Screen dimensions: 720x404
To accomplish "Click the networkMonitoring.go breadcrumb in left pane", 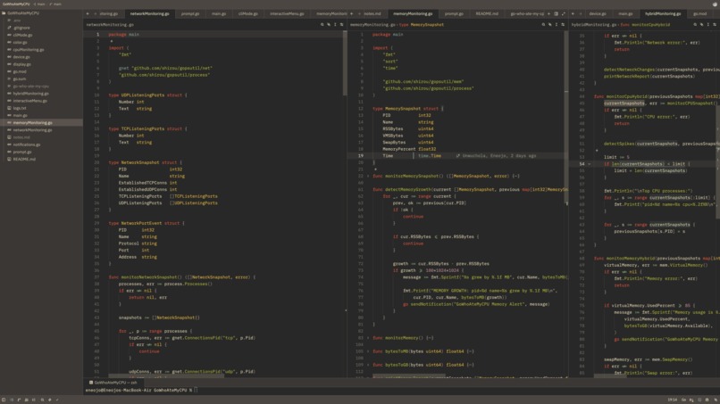I will click(x=110, y=25).
